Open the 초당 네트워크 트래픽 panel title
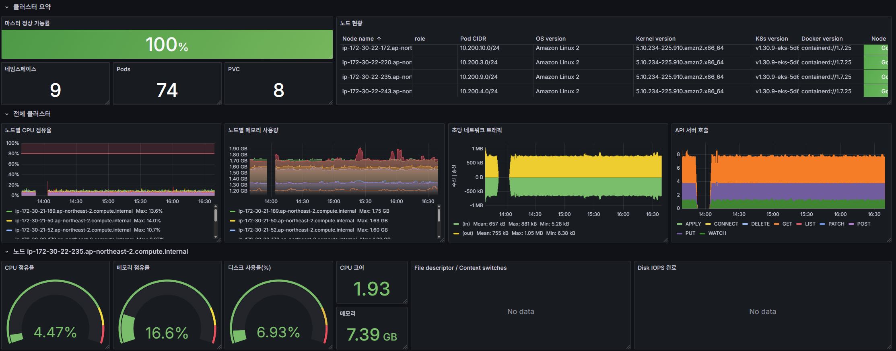Image resolution: width=896 pixels, height=351 pixels. point(477,130)
